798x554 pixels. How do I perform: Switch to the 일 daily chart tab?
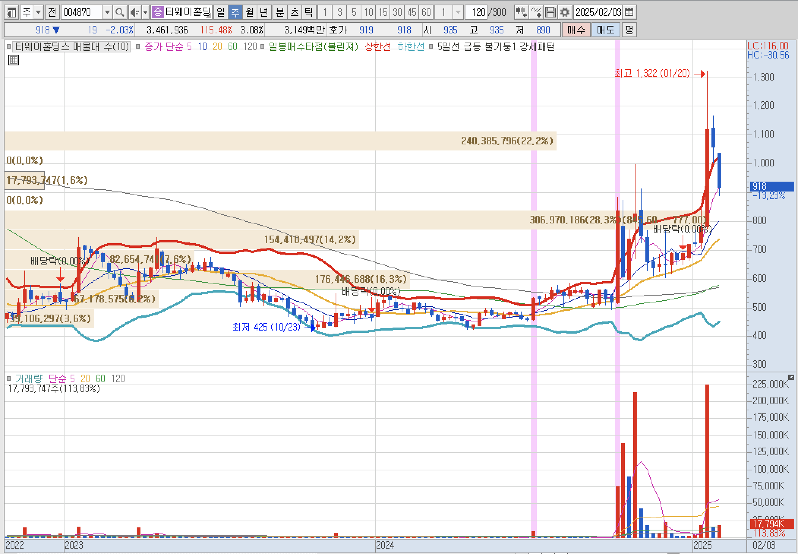[x=221, y=13]
